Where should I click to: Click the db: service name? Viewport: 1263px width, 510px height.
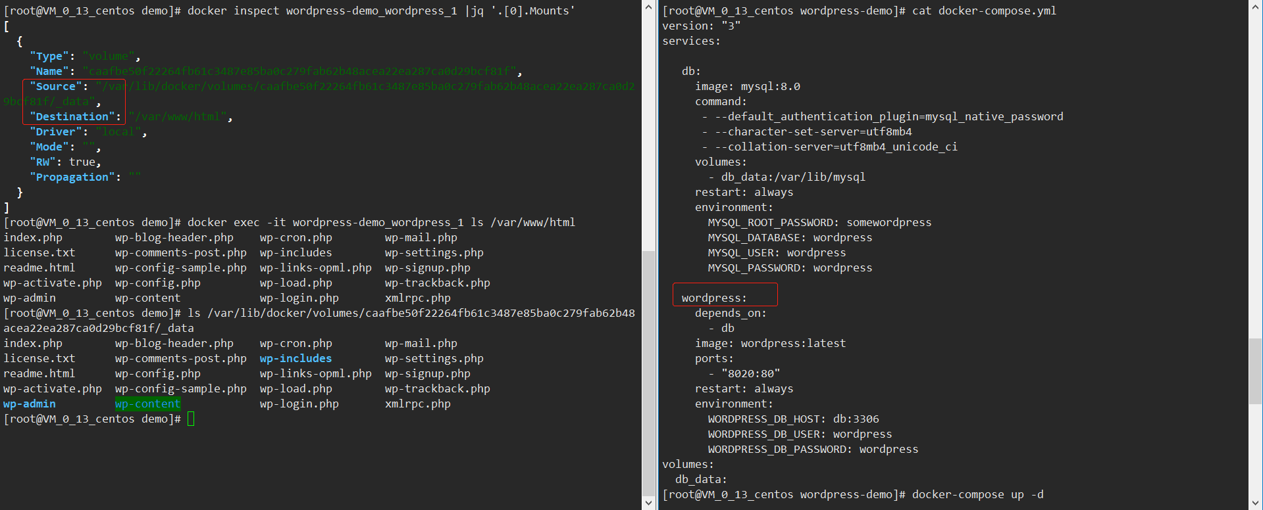point(691,71)
